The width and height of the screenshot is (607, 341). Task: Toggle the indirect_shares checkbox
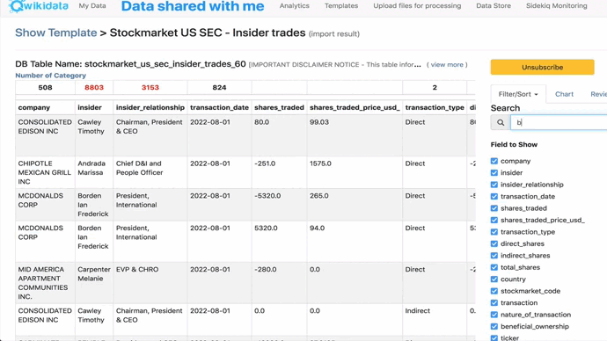494,256
